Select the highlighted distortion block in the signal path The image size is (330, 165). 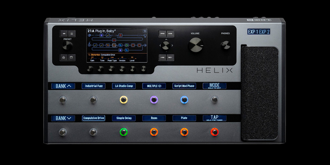point(114,45)
